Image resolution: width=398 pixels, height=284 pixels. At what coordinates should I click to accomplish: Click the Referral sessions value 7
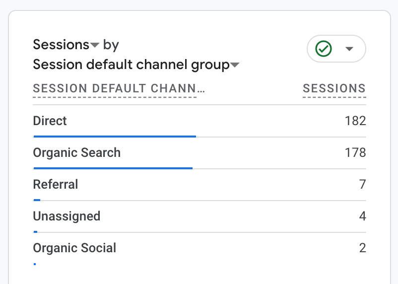click(x=363, y=184)
